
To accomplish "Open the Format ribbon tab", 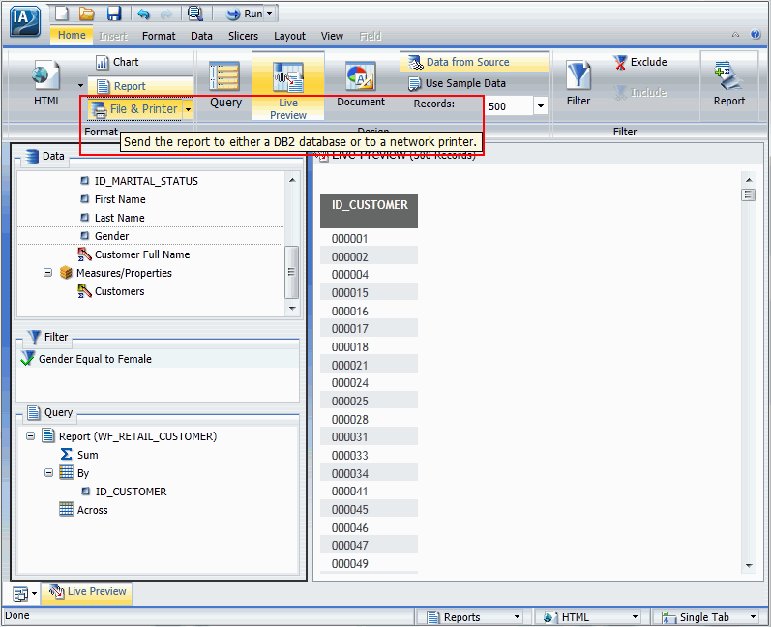I will [x=159, y=36].
